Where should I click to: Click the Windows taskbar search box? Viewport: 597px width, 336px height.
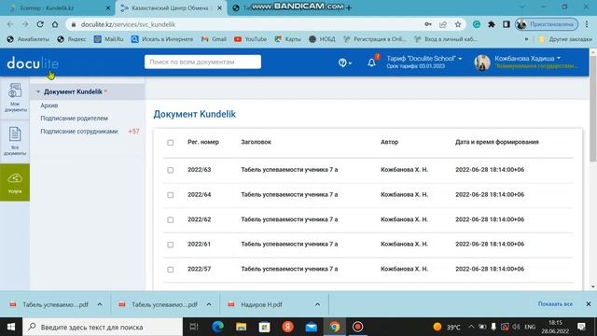tap(103, 327)
